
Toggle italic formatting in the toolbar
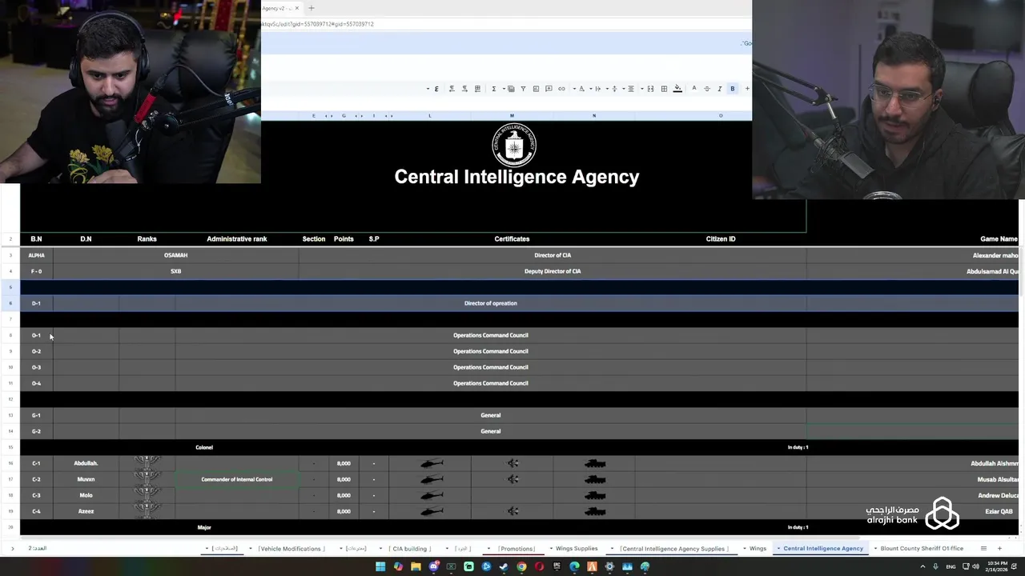tap(720, 89)
